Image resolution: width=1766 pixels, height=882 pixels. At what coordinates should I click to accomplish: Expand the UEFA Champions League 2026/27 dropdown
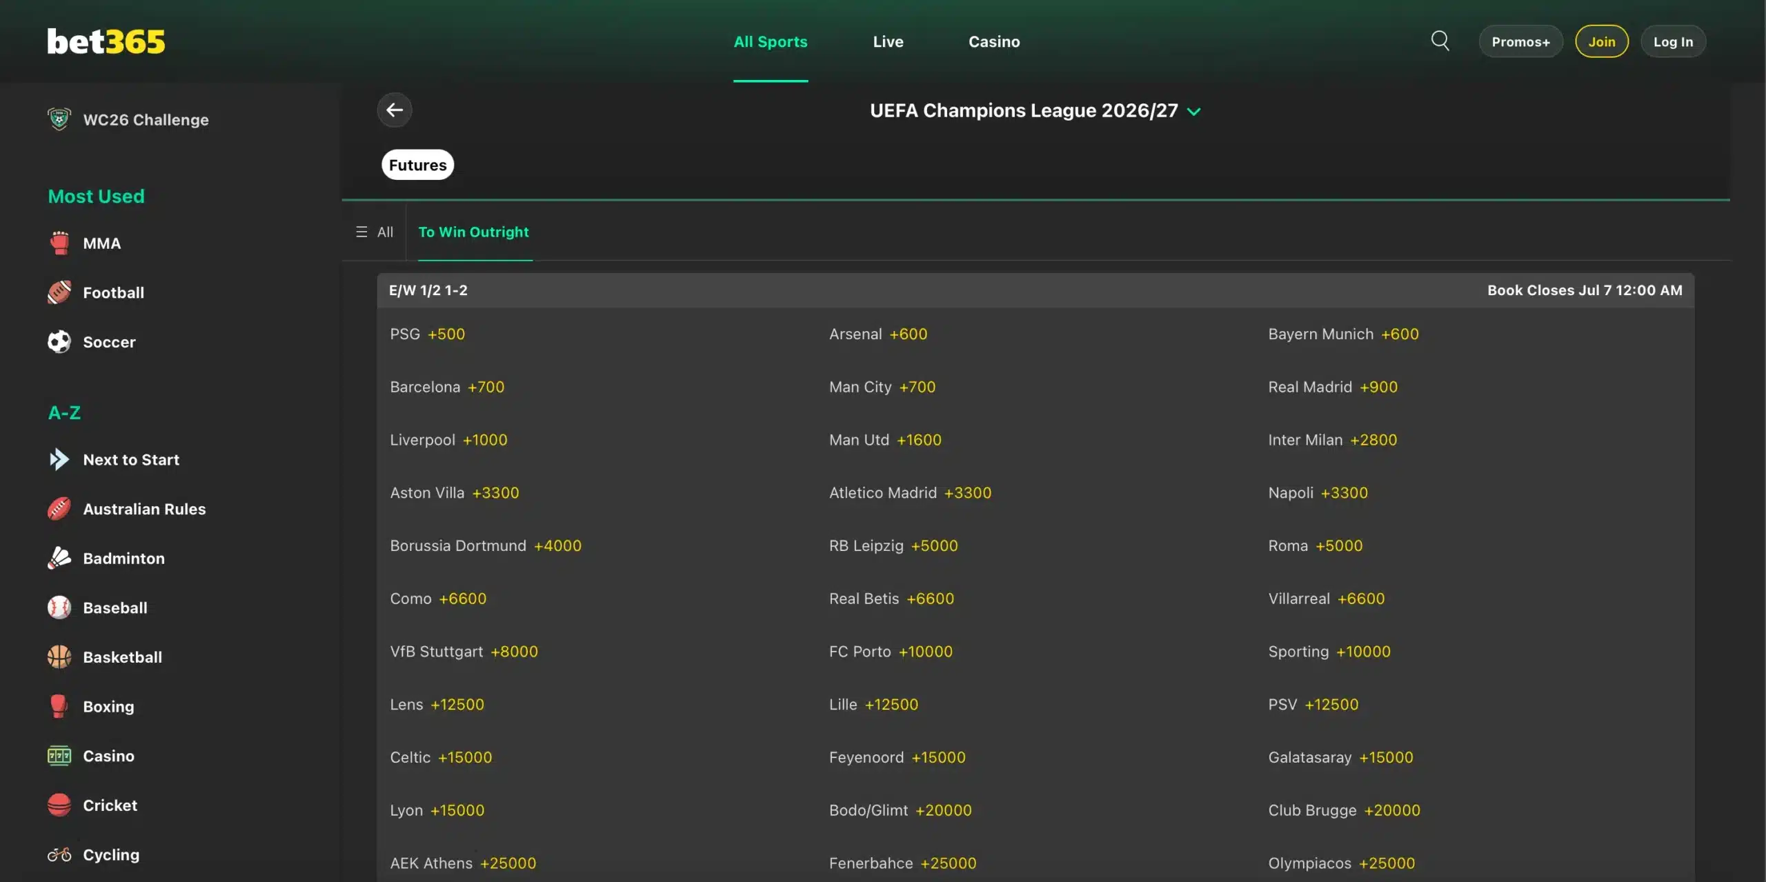pyautogui.click(x=1194, y=111)
